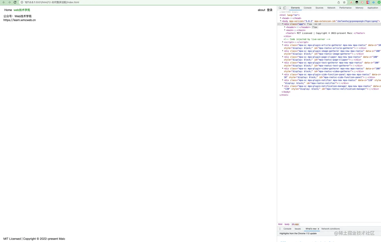
Task: Click the ellipsis actions icon beside div.app row
Action: 278,24
